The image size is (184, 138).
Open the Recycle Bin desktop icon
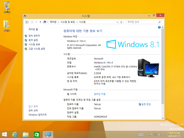pos(7,7)
